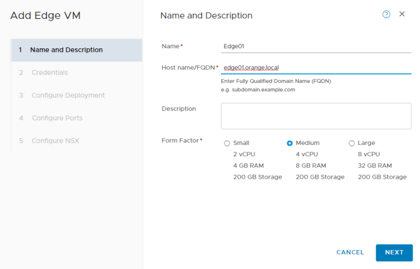The height and width of the screenshot is (269, 420).
Task: Pick the Large form factor radio button
Action: [352, 143]
